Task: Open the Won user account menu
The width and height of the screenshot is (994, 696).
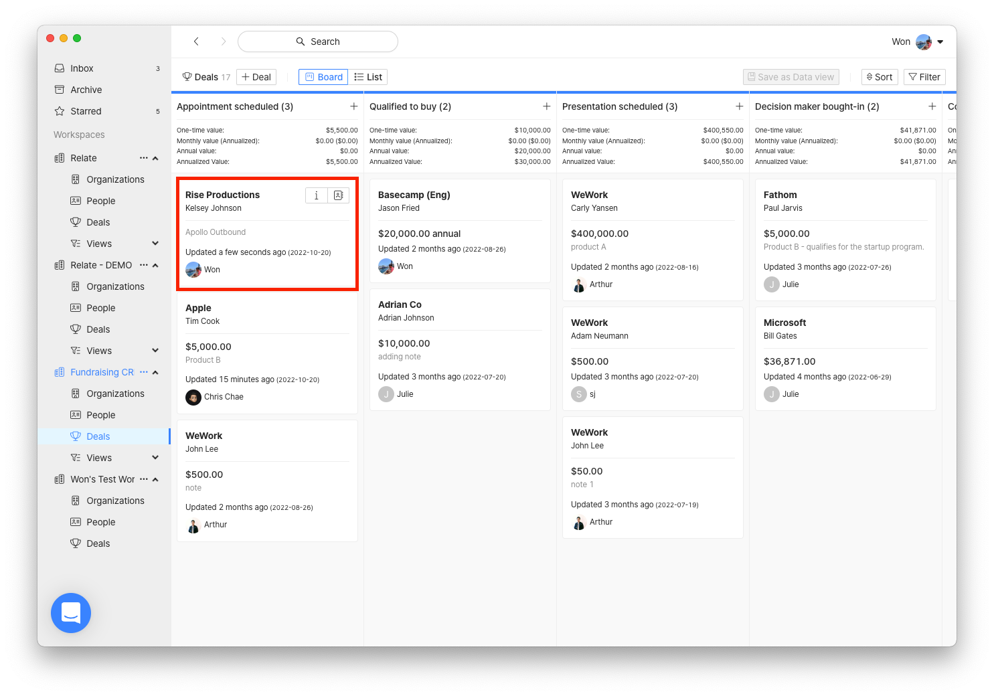Action: pos(918,41)
